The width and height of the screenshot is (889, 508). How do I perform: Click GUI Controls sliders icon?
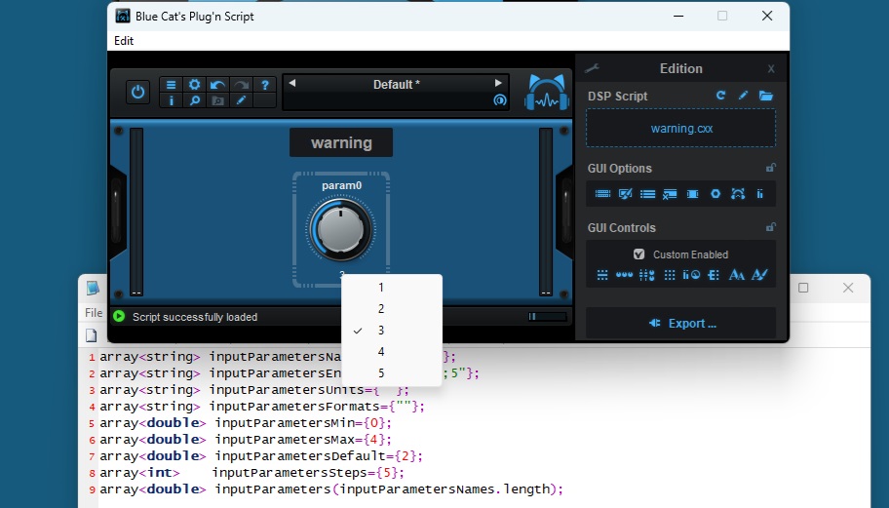click(x=647, y=275)
